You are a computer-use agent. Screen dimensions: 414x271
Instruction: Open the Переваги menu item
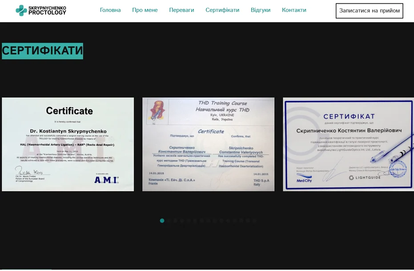pos(181,10)
